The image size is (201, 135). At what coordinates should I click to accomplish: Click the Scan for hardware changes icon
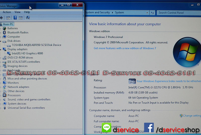(x=28, y=18)
